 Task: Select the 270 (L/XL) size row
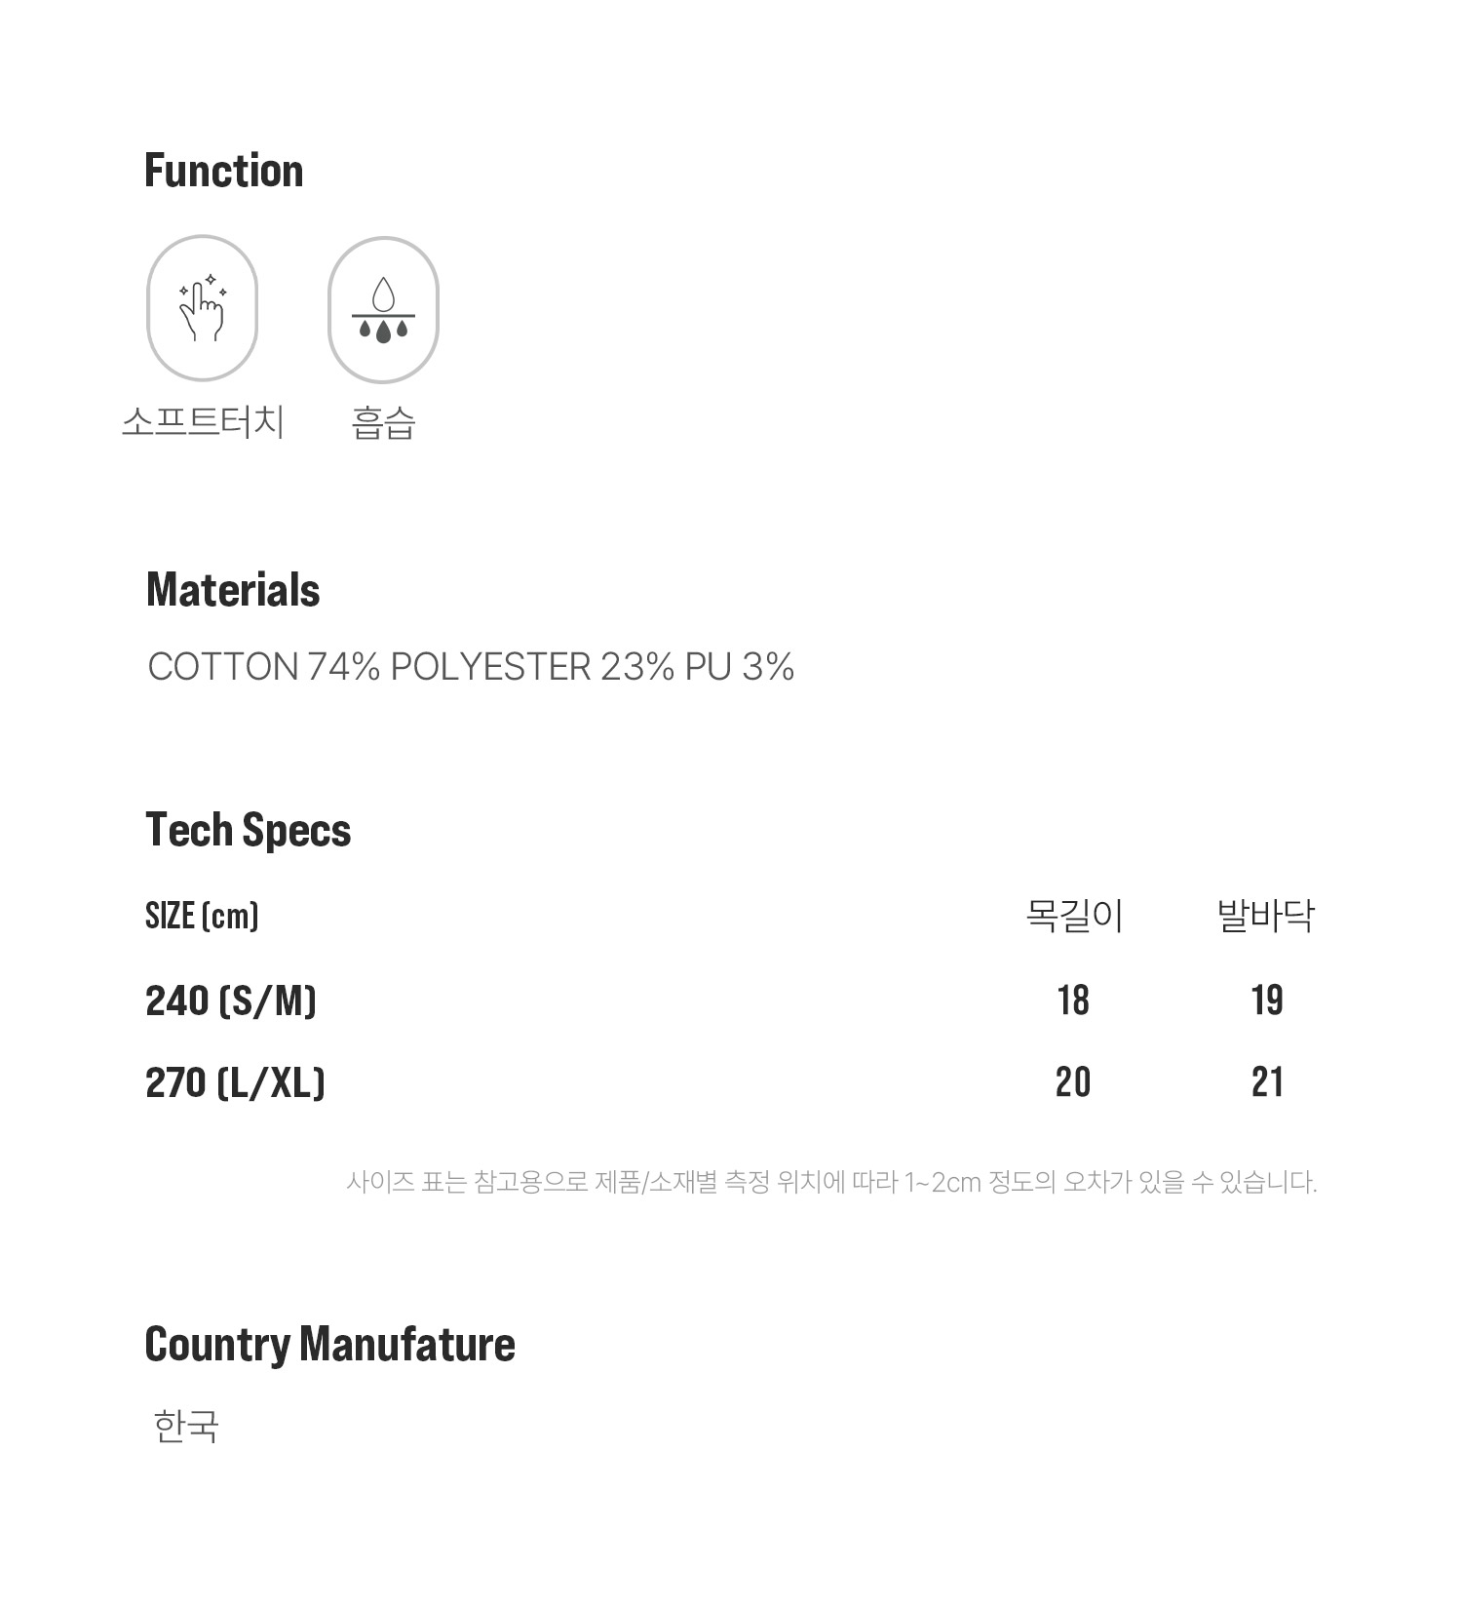click(x=731, y=1082)
